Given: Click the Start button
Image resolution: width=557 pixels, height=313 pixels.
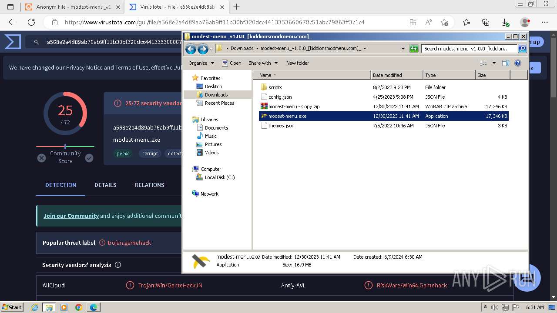Looking at the screenshot, I should coord(12,307).
